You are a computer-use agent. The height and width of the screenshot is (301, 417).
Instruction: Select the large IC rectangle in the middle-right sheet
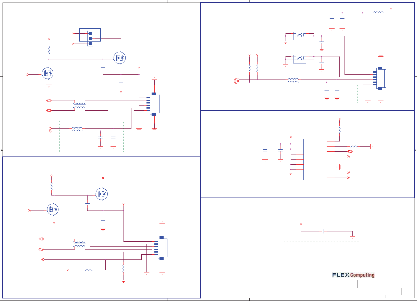click(x=315, y=159)
